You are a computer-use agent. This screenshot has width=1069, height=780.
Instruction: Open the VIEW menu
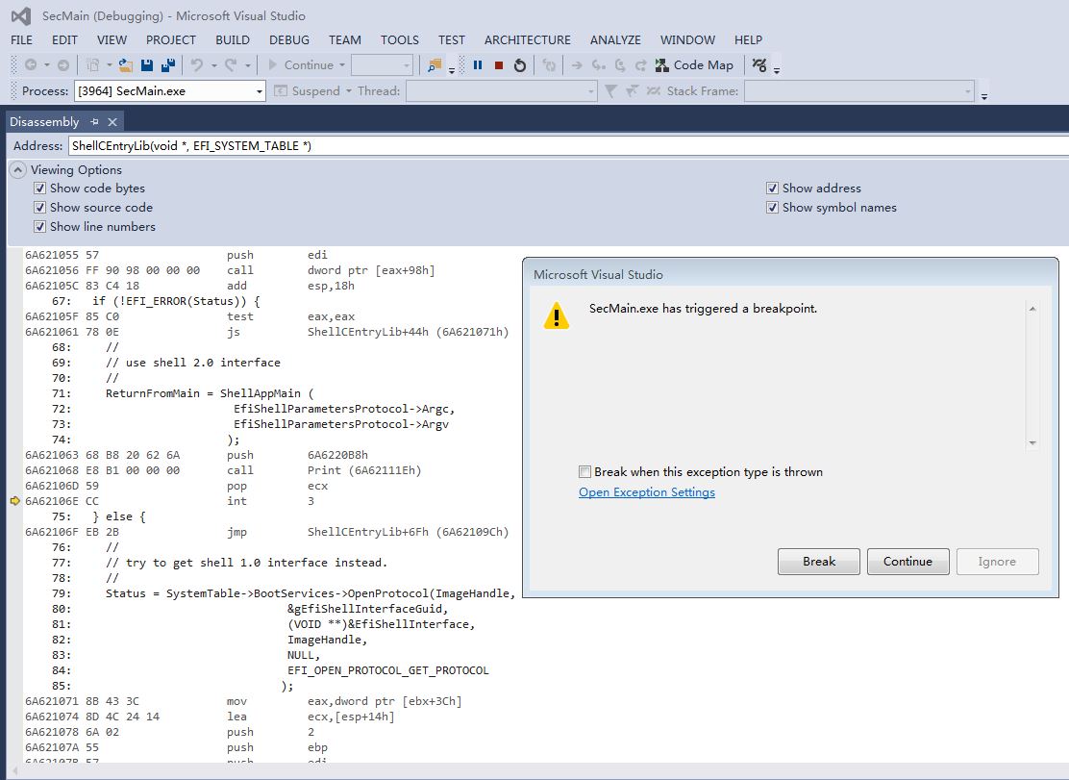(112, 40)
